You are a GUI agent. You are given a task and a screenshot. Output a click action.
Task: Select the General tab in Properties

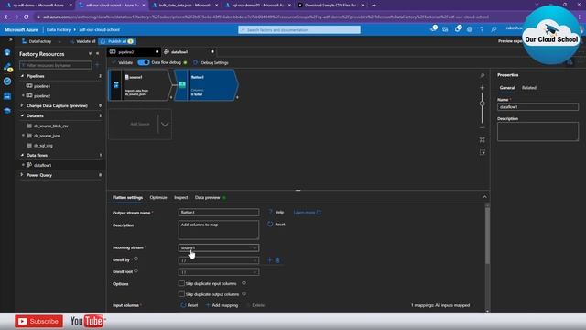(507, 88)
